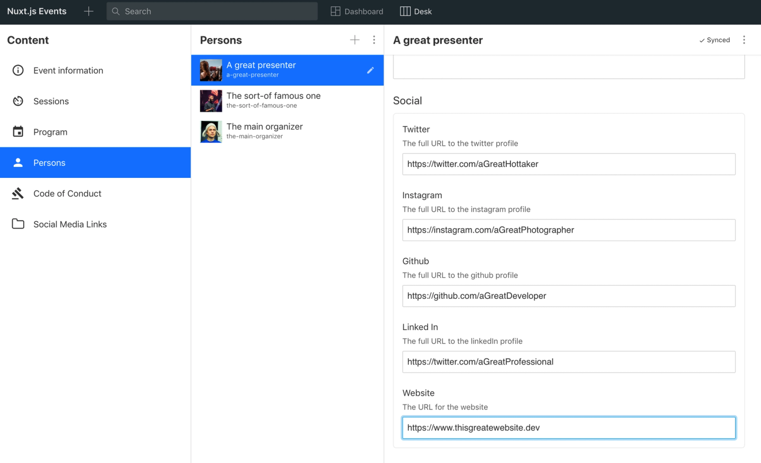Image resolution: width=761 pixels, height=463 pixels.
Task: Click the edit pencil on A great presenter
Action: click(370, 70)
